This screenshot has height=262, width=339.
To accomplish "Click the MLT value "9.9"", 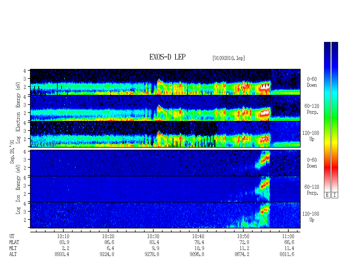I will click(x=155, y=249).
